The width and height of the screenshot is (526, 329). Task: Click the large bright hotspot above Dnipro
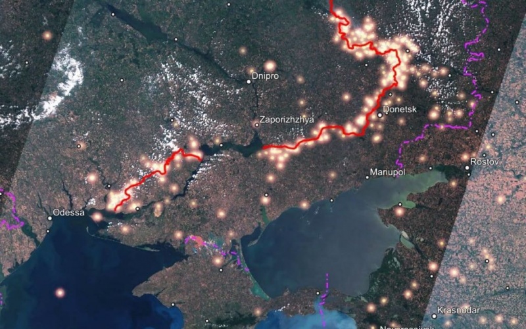click(270, 66)
